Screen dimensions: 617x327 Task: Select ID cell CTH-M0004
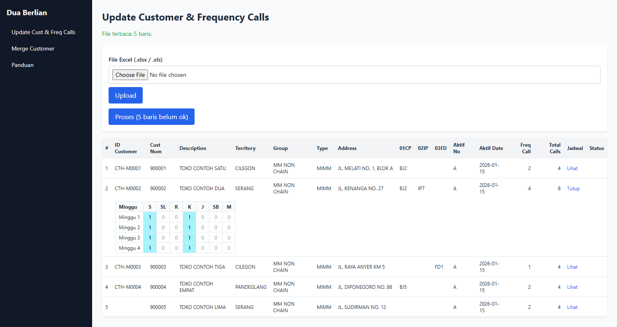128,287
